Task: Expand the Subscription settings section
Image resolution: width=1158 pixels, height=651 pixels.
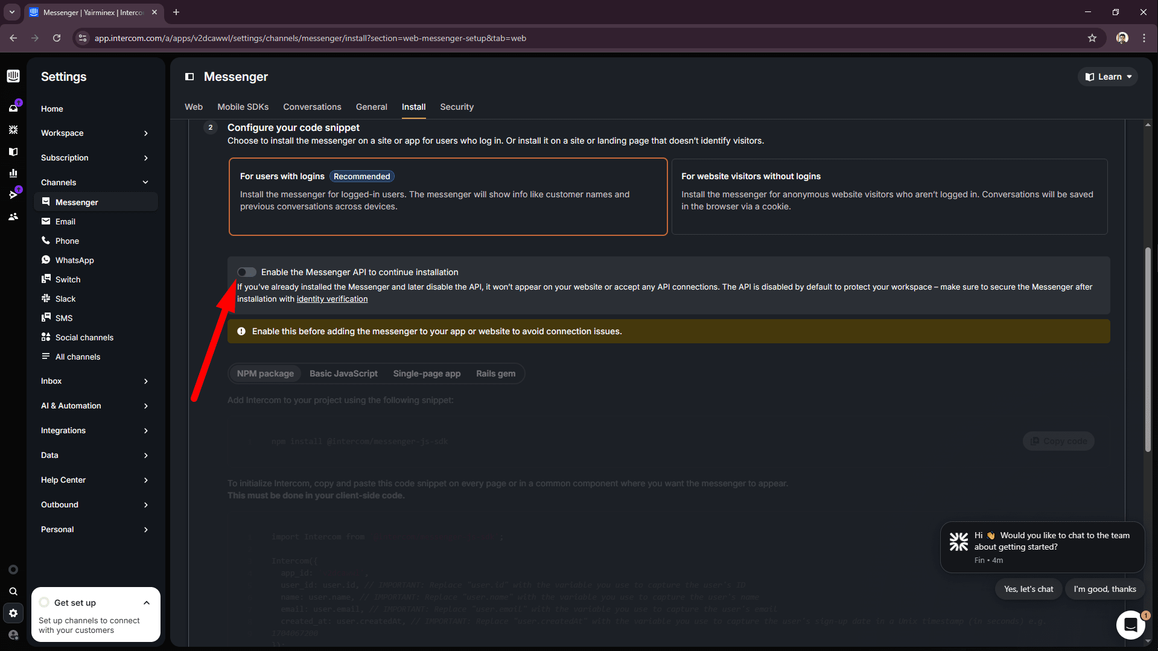Action: [95, 157]
